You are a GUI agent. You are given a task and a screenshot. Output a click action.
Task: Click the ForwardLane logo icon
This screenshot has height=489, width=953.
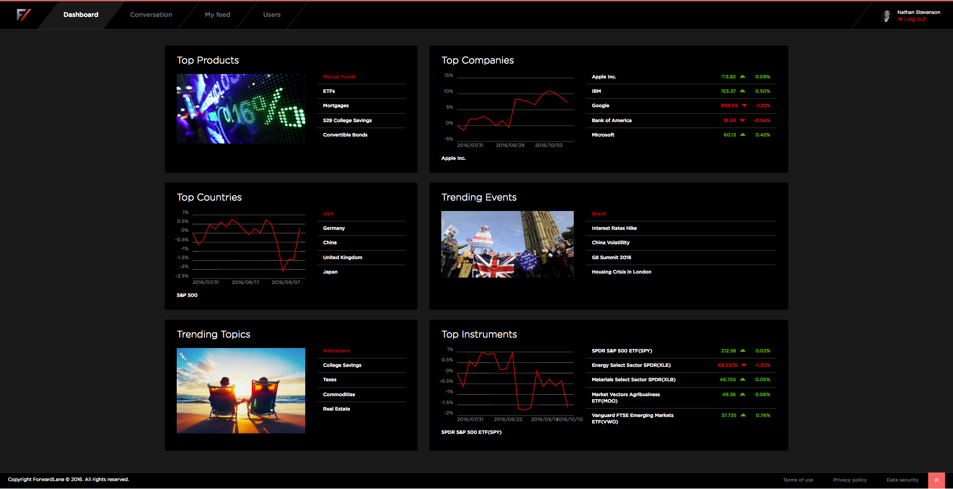click(x=24, y=14)
